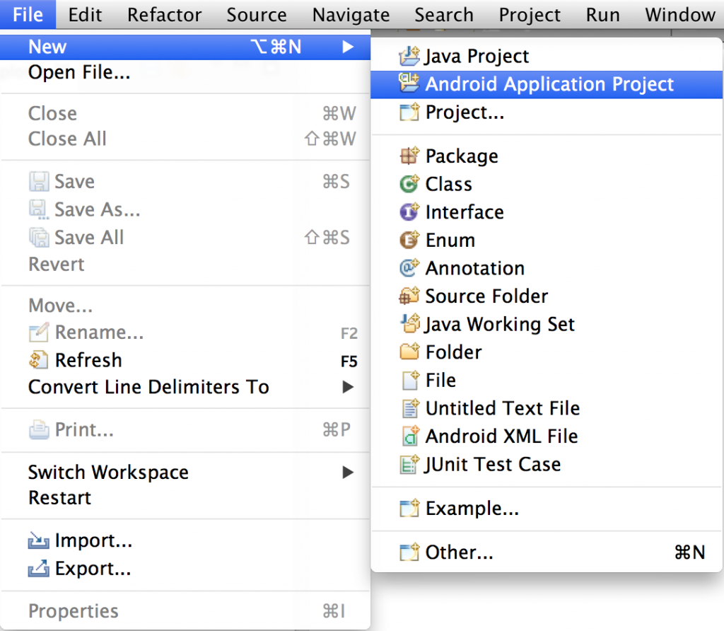Expand the Convert Line Delimiters To submenu arrow
Screen dimensions: 724x631
pyautogui.click(x=348, y=387)
